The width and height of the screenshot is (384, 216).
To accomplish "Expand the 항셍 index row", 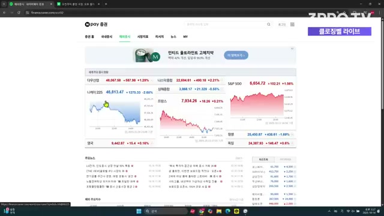I will coord(292,134).
